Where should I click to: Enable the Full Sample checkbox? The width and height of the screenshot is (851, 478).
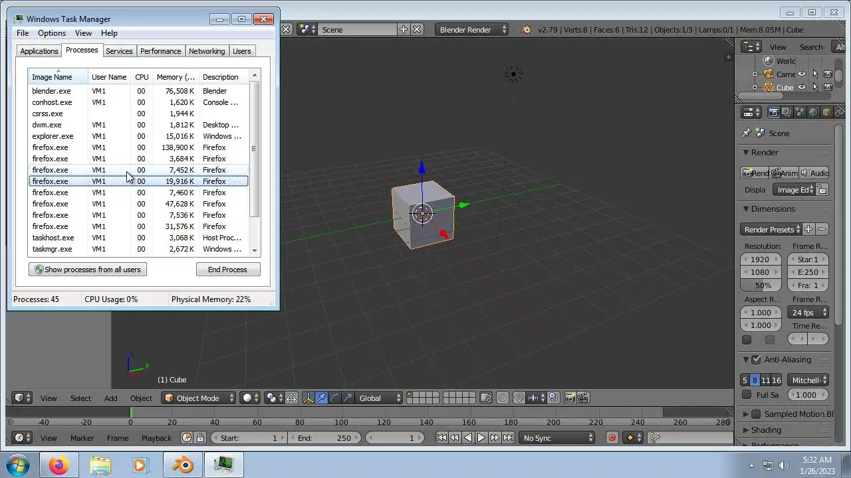coord(747,395)
